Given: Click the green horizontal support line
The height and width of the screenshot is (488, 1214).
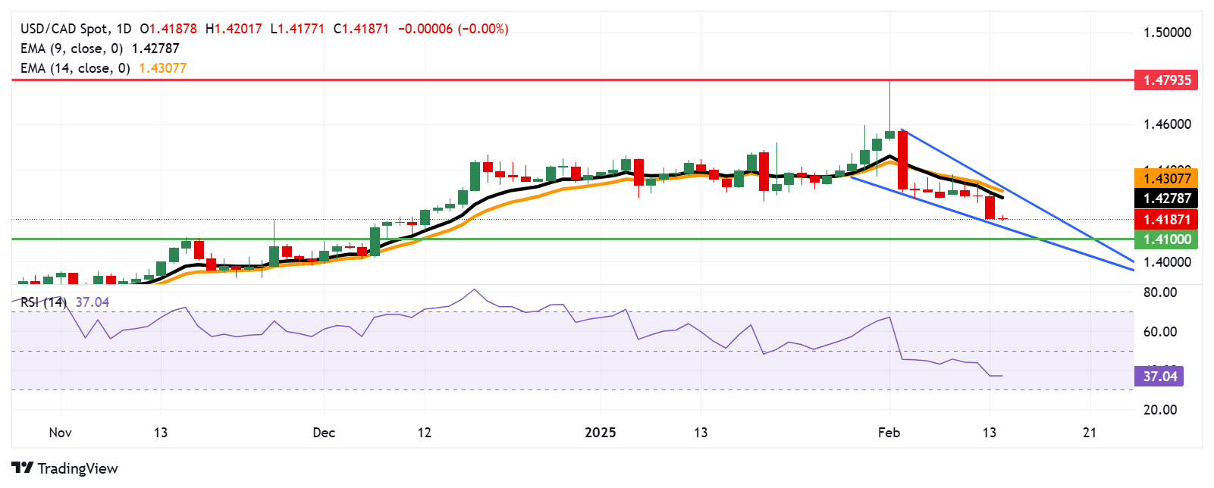Looking at the screenshot, I should tap(531, 239).
